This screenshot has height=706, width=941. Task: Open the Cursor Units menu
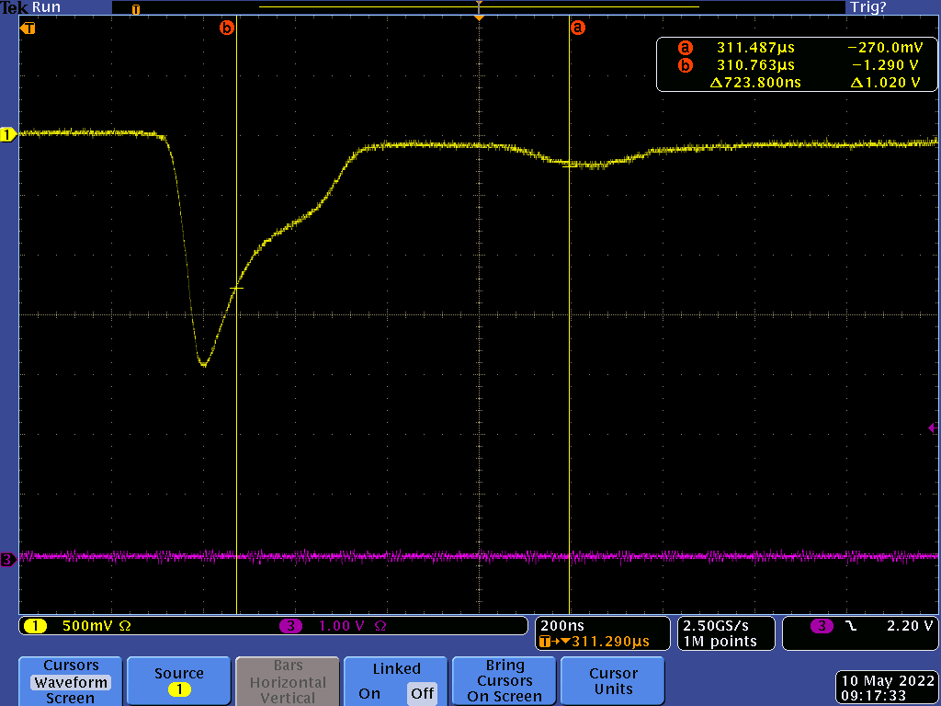coord(613,681)
